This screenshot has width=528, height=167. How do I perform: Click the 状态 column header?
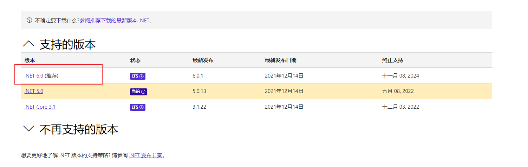tap(135, 60)
